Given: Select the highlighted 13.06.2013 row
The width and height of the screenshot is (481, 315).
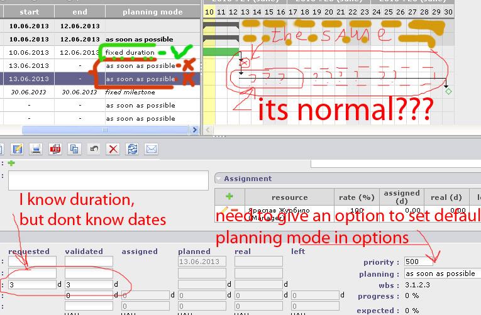Looking at the screenshot, I should click(100, 79).
